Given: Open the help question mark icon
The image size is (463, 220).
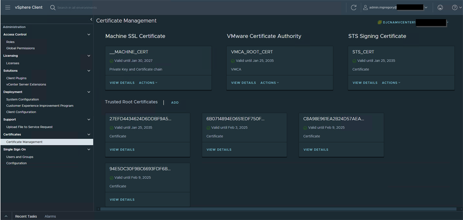Looking at the screenshot, I should 455,7.
